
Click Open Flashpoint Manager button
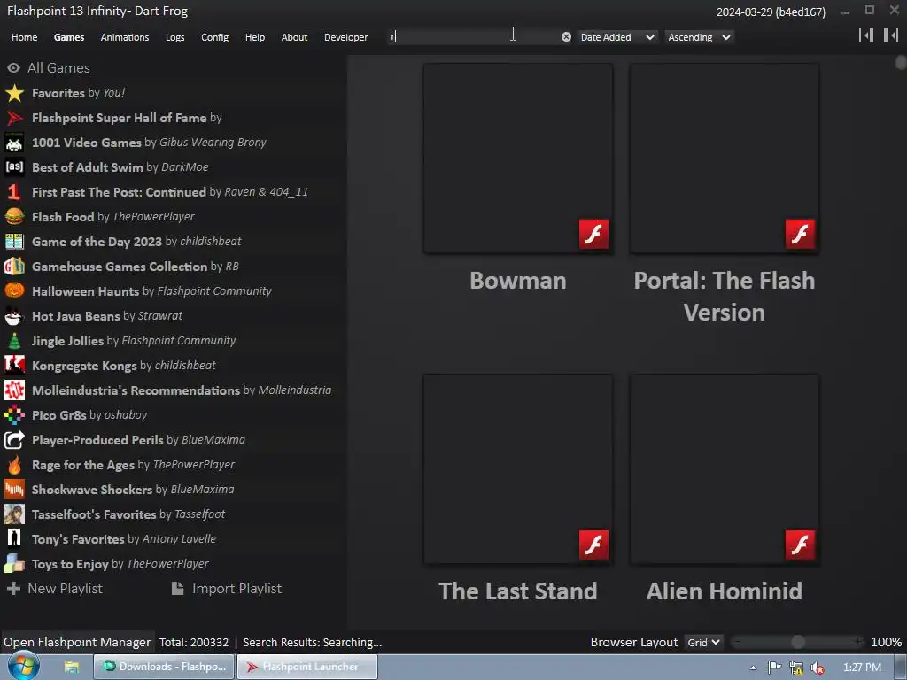click(77, 643)
